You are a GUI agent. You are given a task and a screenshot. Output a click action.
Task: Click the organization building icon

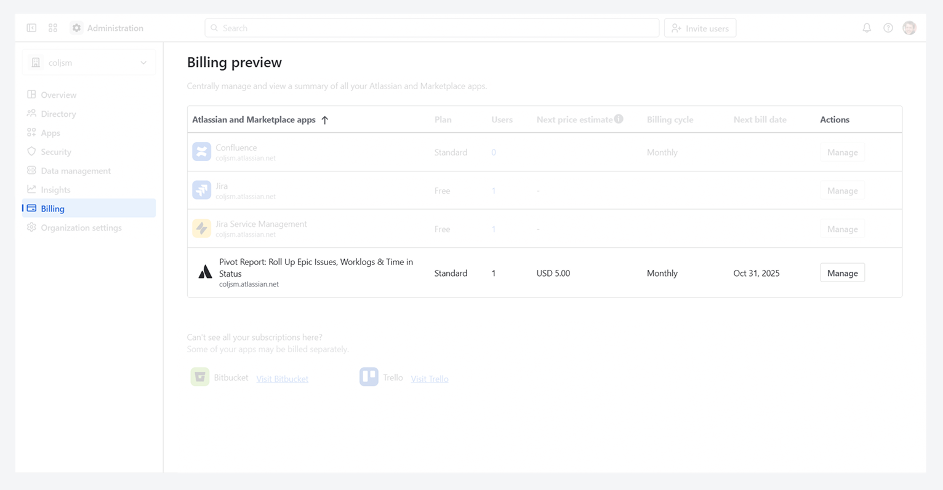[36, 63]
